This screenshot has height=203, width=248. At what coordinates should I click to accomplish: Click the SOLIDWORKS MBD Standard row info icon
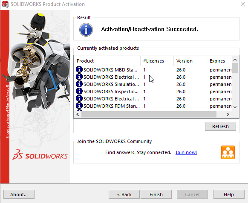point(79,69)
